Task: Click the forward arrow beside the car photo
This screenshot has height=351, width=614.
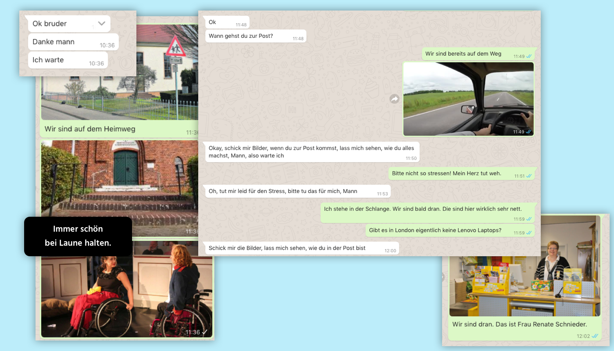Action: [394, 99]
